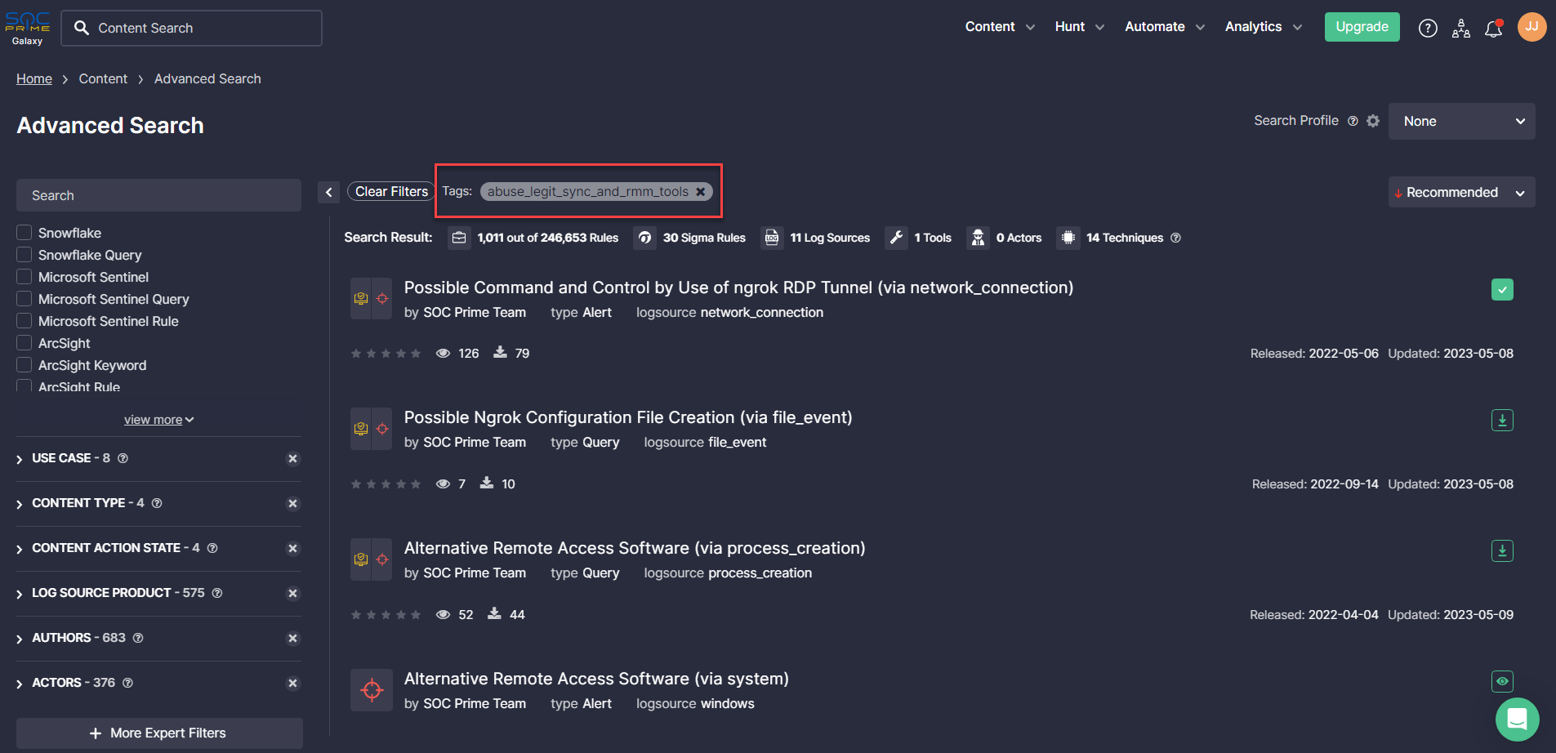The width and height of the screenshot is (1556, 753).
Task: Check the ArcSight Keyword checkbox
Action: tap(25, 365)
